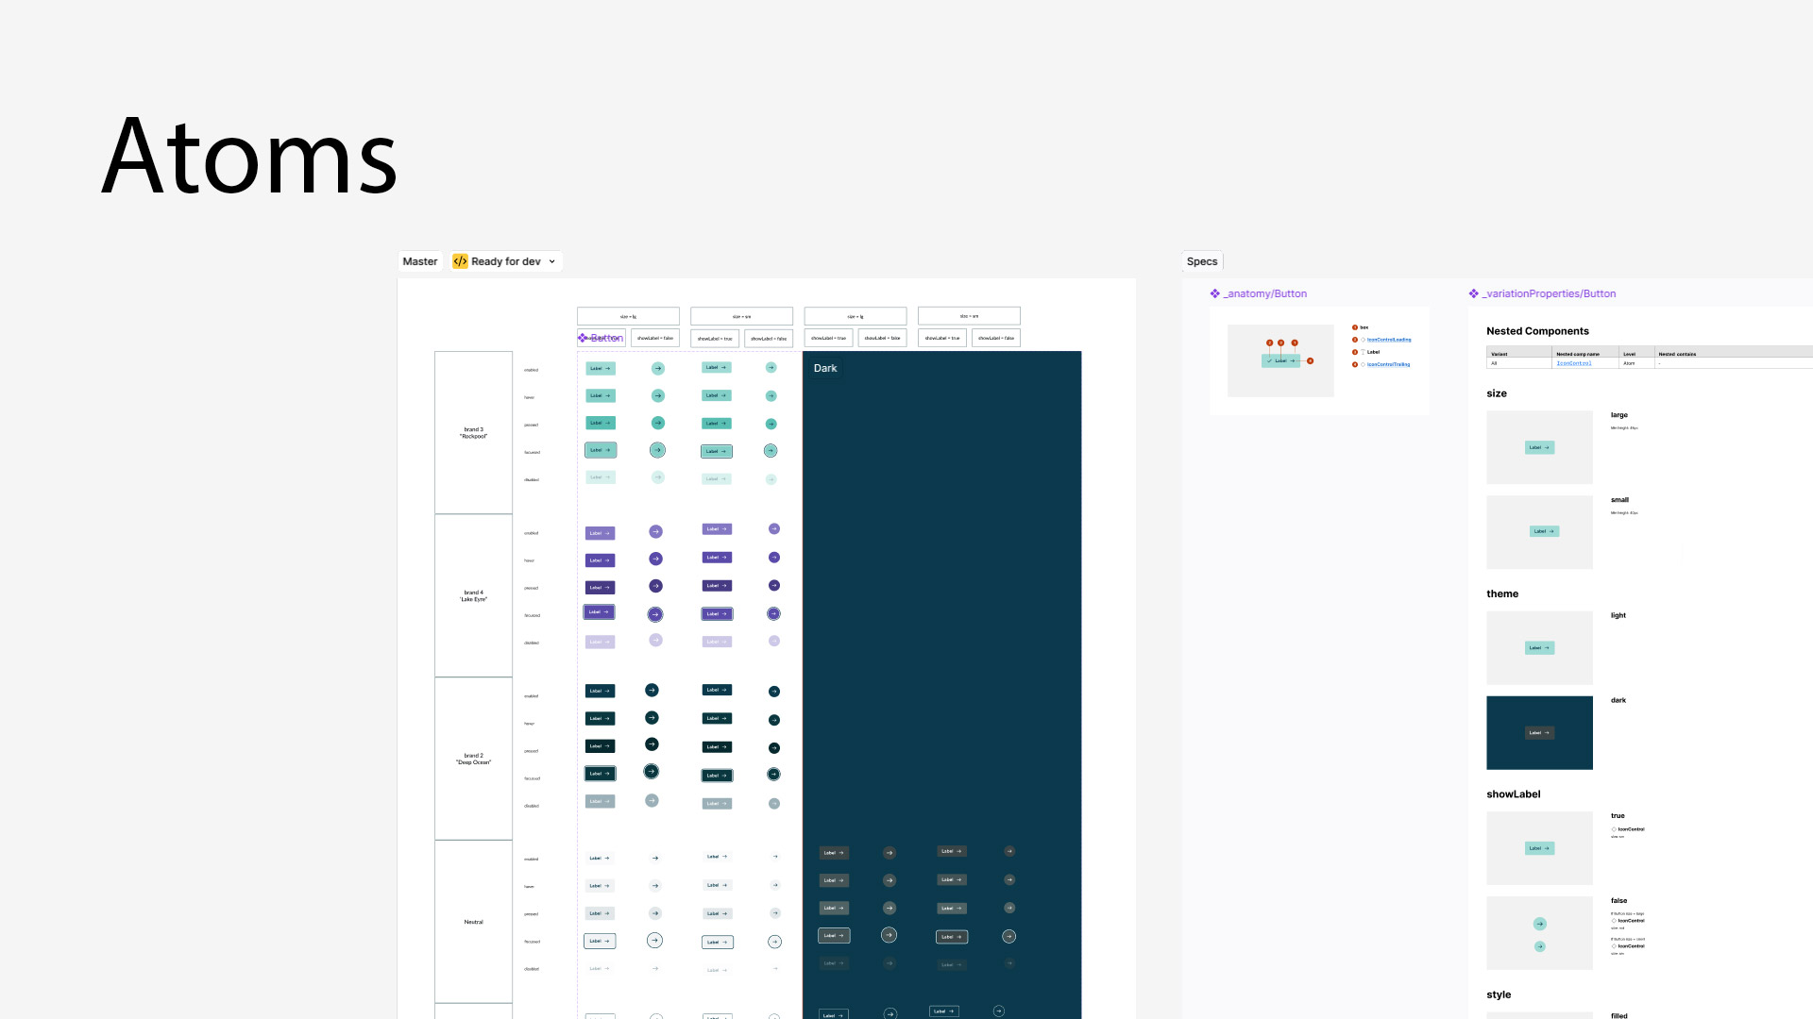Click the focused Lake Eyre large icon-only button

pos(655,614)
